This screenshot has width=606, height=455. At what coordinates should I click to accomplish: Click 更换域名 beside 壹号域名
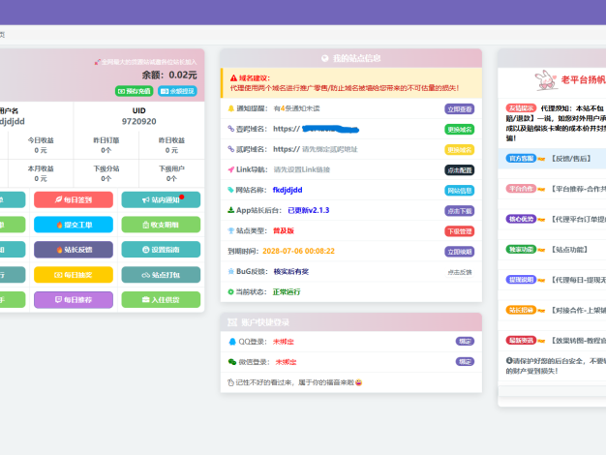coord(459,129)
